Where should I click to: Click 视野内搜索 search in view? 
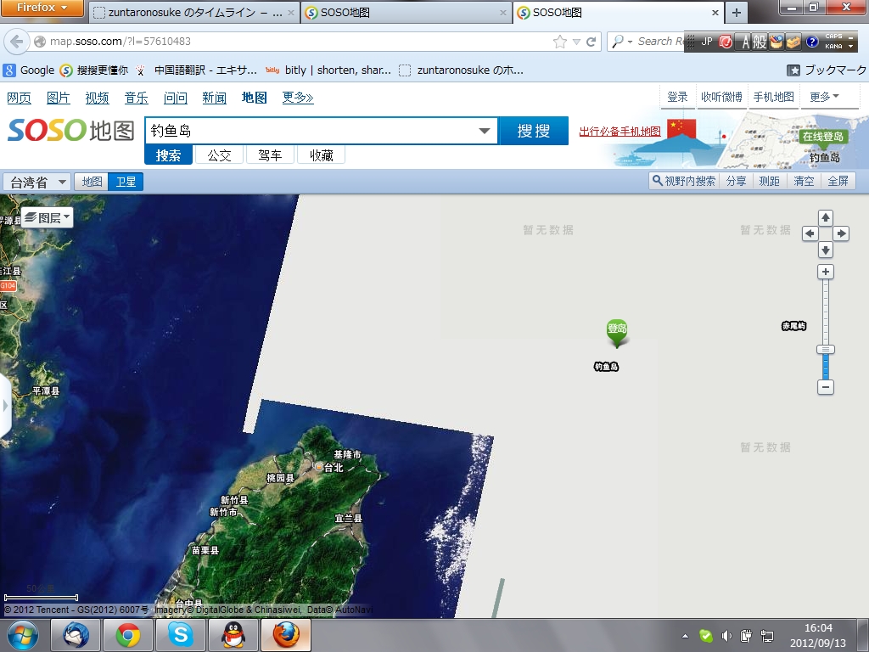(684, 182)
